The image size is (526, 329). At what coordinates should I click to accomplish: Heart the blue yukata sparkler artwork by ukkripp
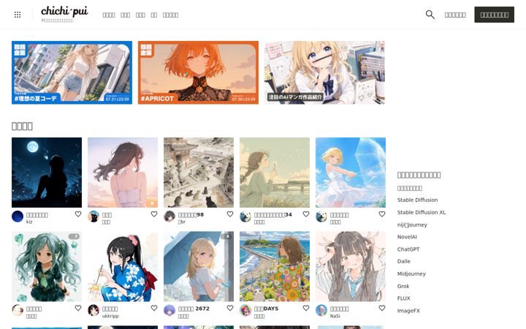(x=154, y=309)
